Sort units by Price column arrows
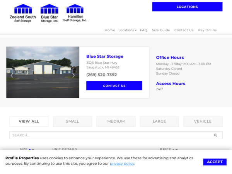The width and height of the screenshot is (232, 174). (175, 149)
